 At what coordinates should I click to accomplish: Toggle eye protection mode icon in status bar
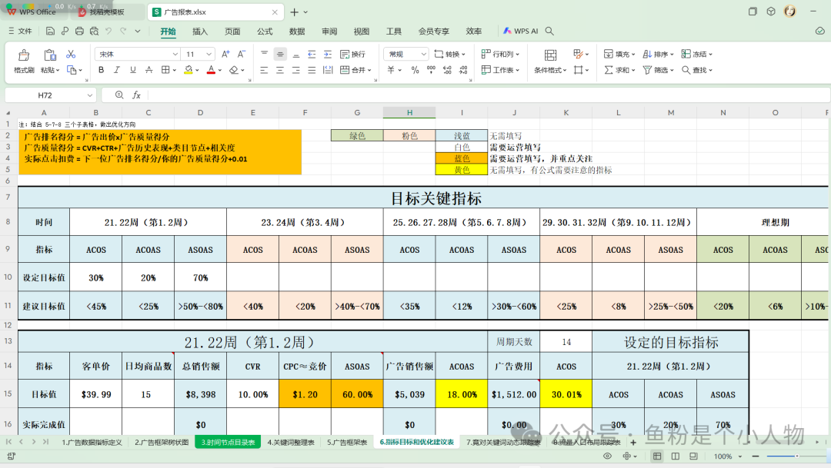tap(607, 456)
